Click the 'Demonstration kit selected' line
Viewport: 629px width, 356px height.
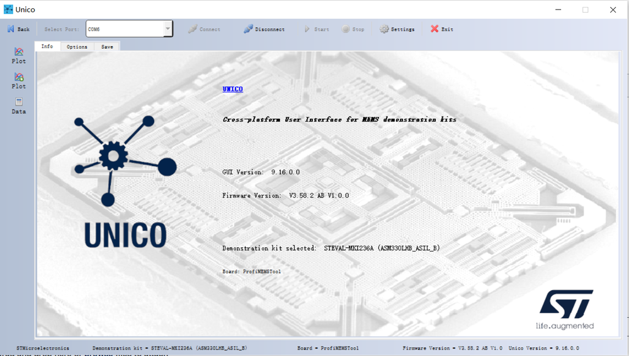point(331,248)
